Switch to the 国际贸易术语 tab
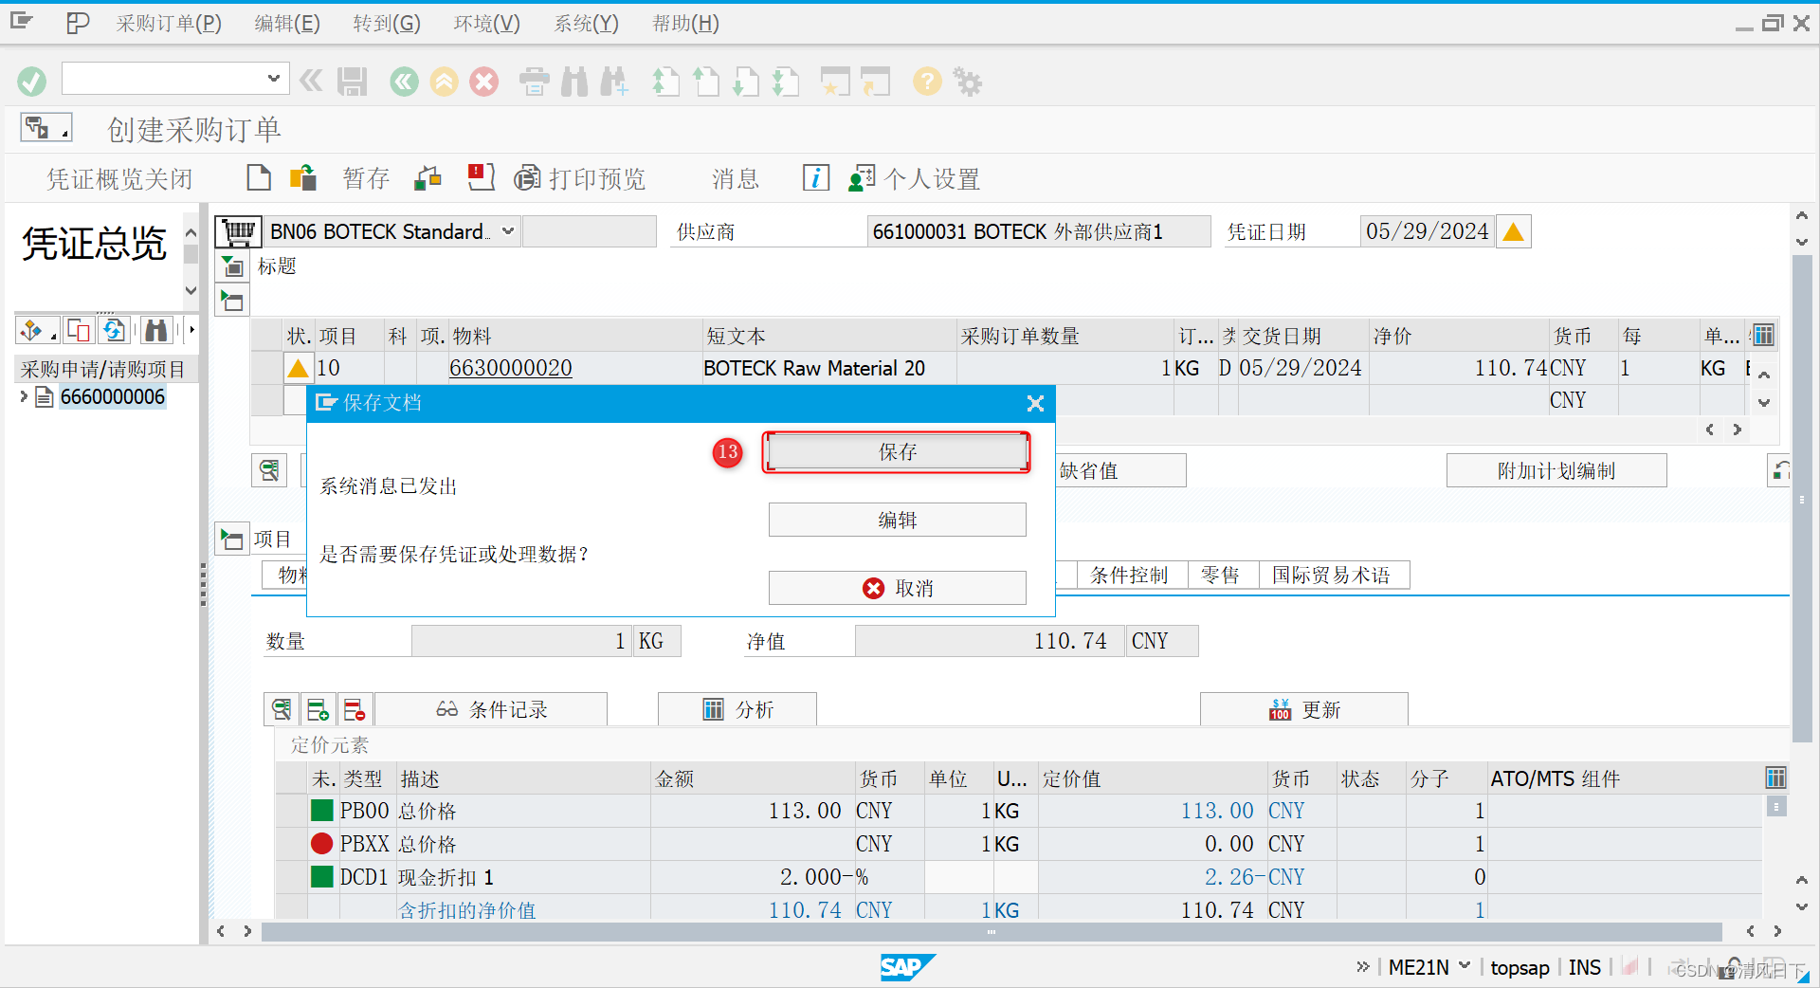Screen dimensions: 1820x988 1334,575
